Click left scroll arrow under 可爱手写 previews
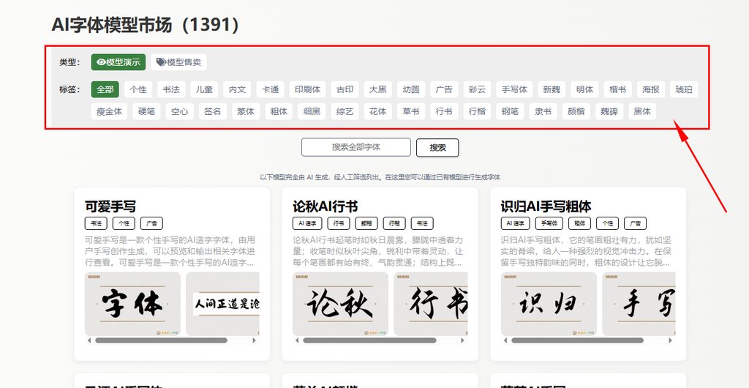 pos(89,340)
